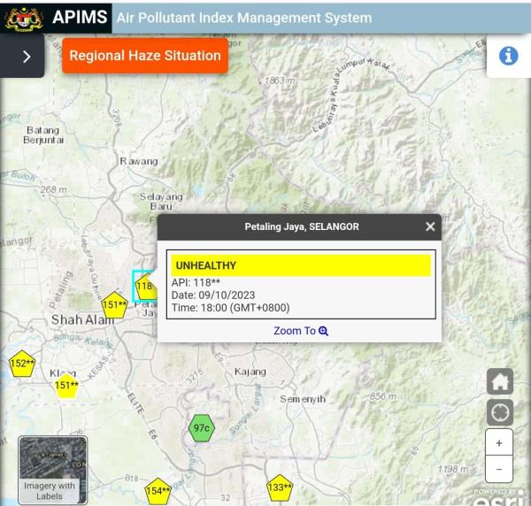Activate the find my location button

tap(499, 412)
